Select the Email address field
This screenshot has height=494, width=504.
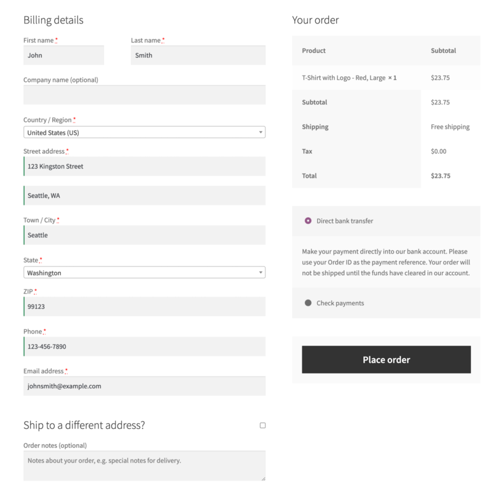(144, 386)
